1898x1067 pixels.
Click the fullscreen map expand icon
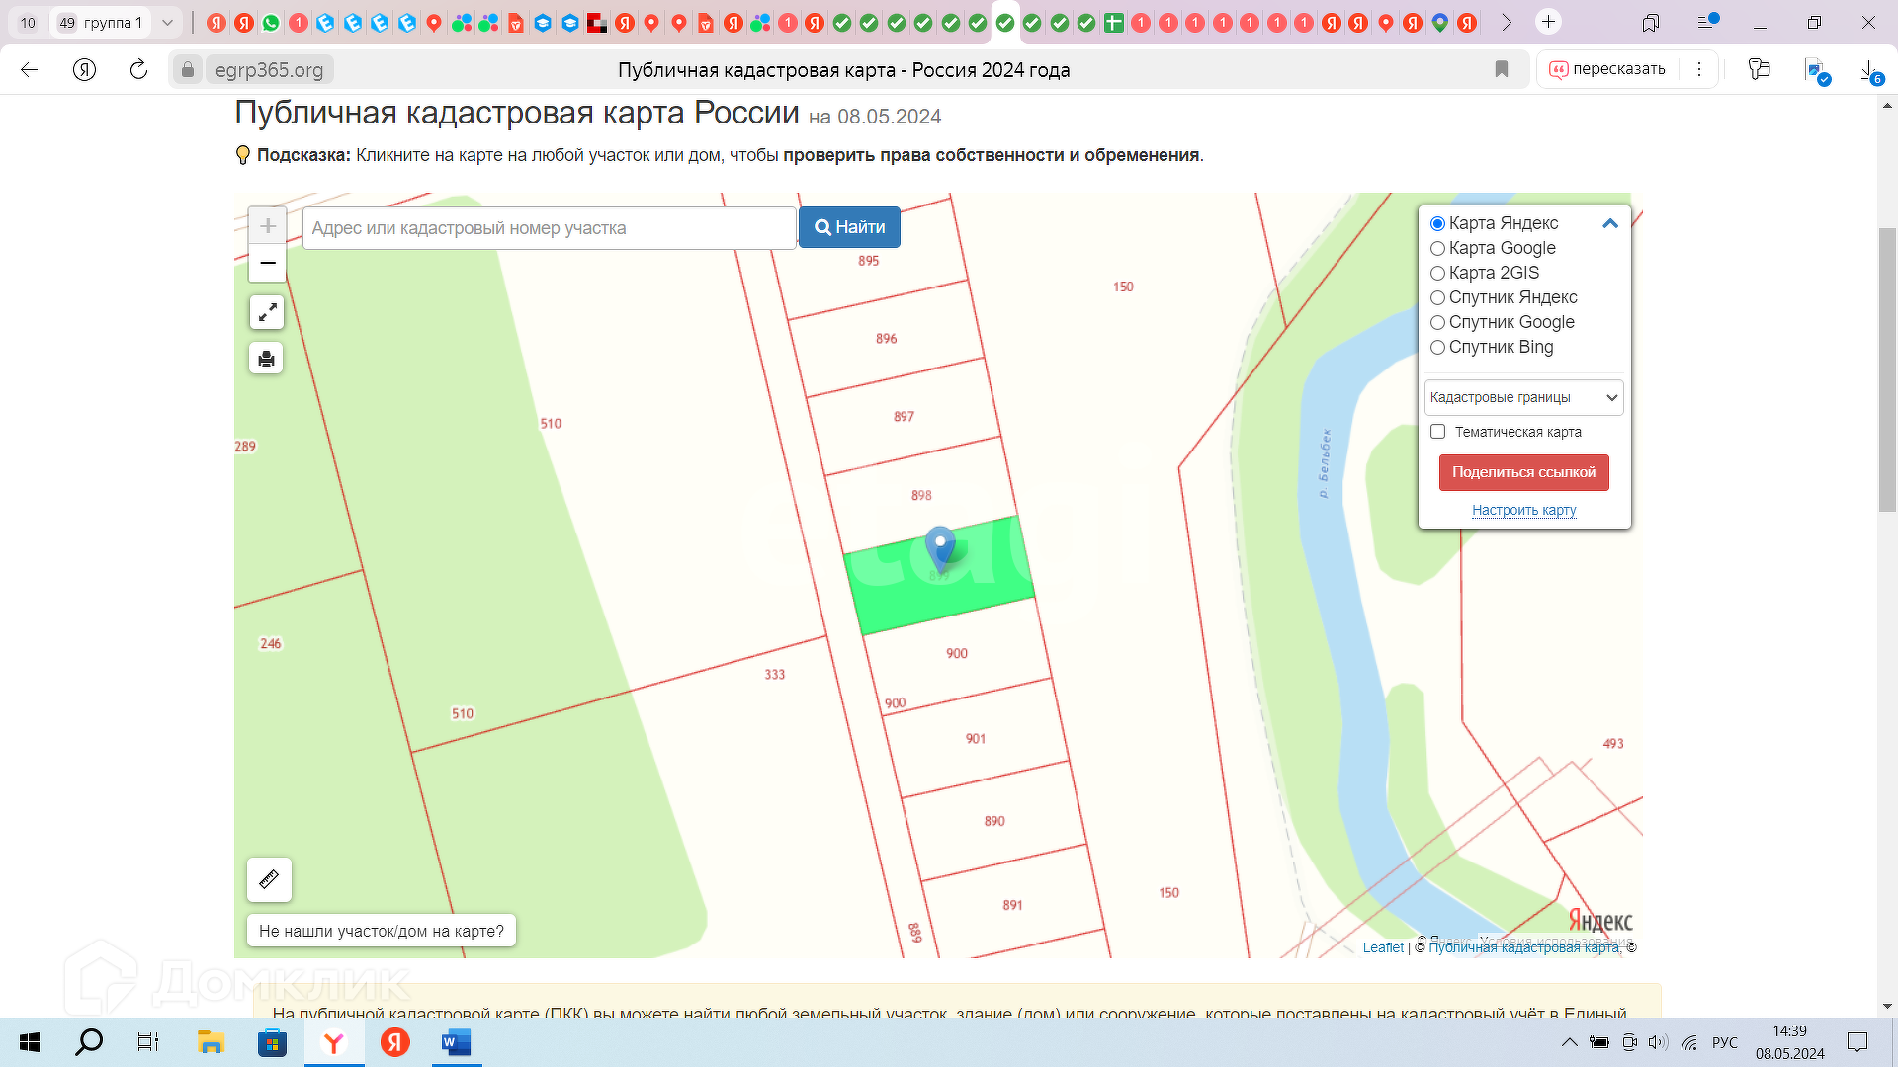coord(267,313)
